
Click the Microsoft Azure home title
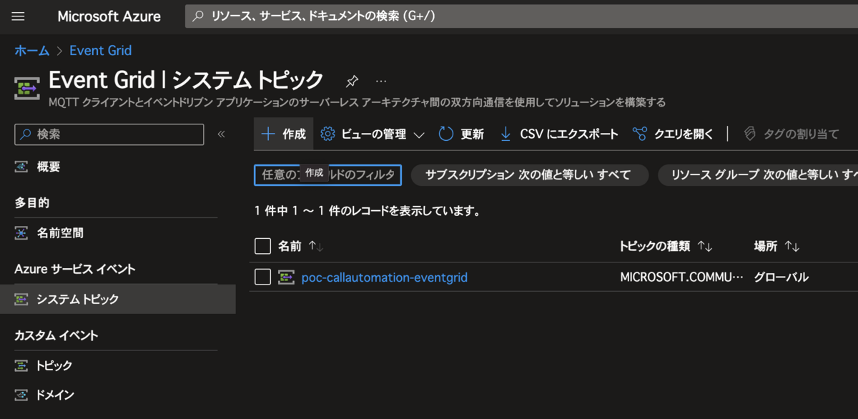click(109, 16)
